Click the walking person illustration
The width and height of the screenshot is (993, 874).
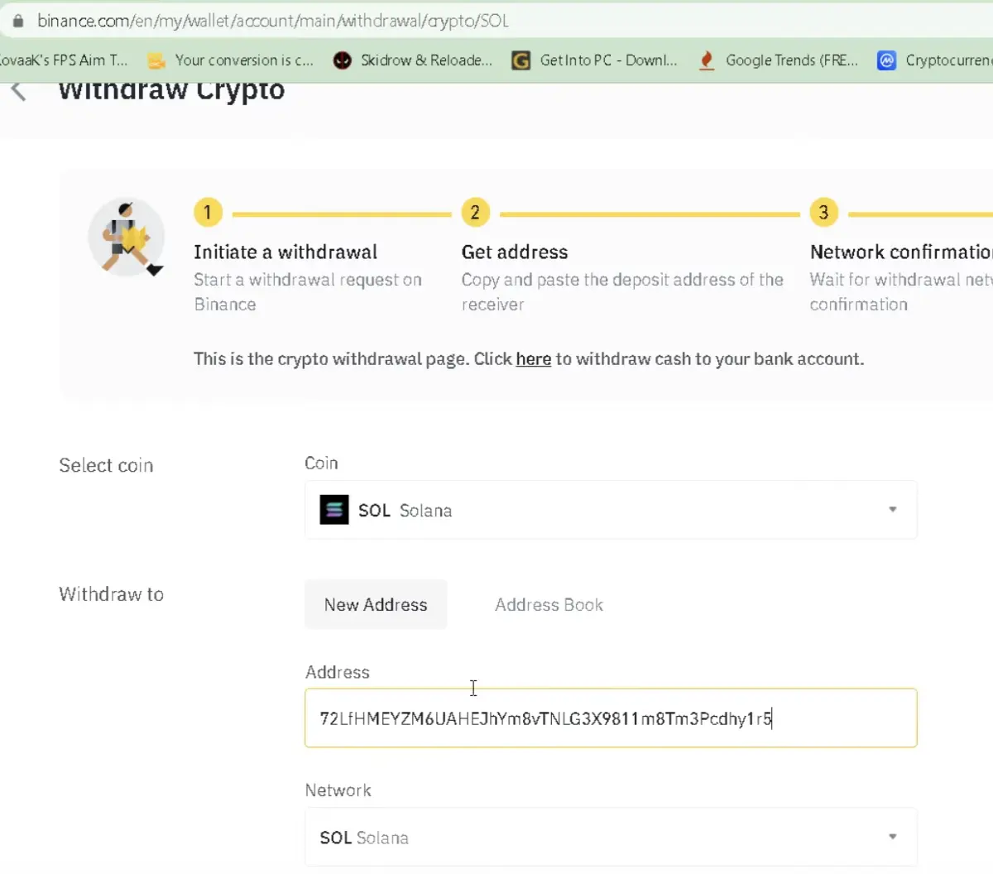point(127,238)
